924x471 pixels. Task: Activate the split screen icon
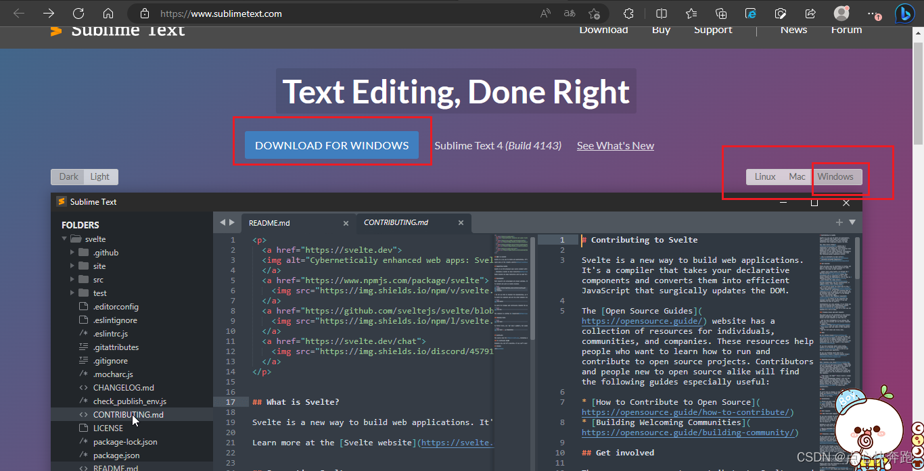coord(662,14)
